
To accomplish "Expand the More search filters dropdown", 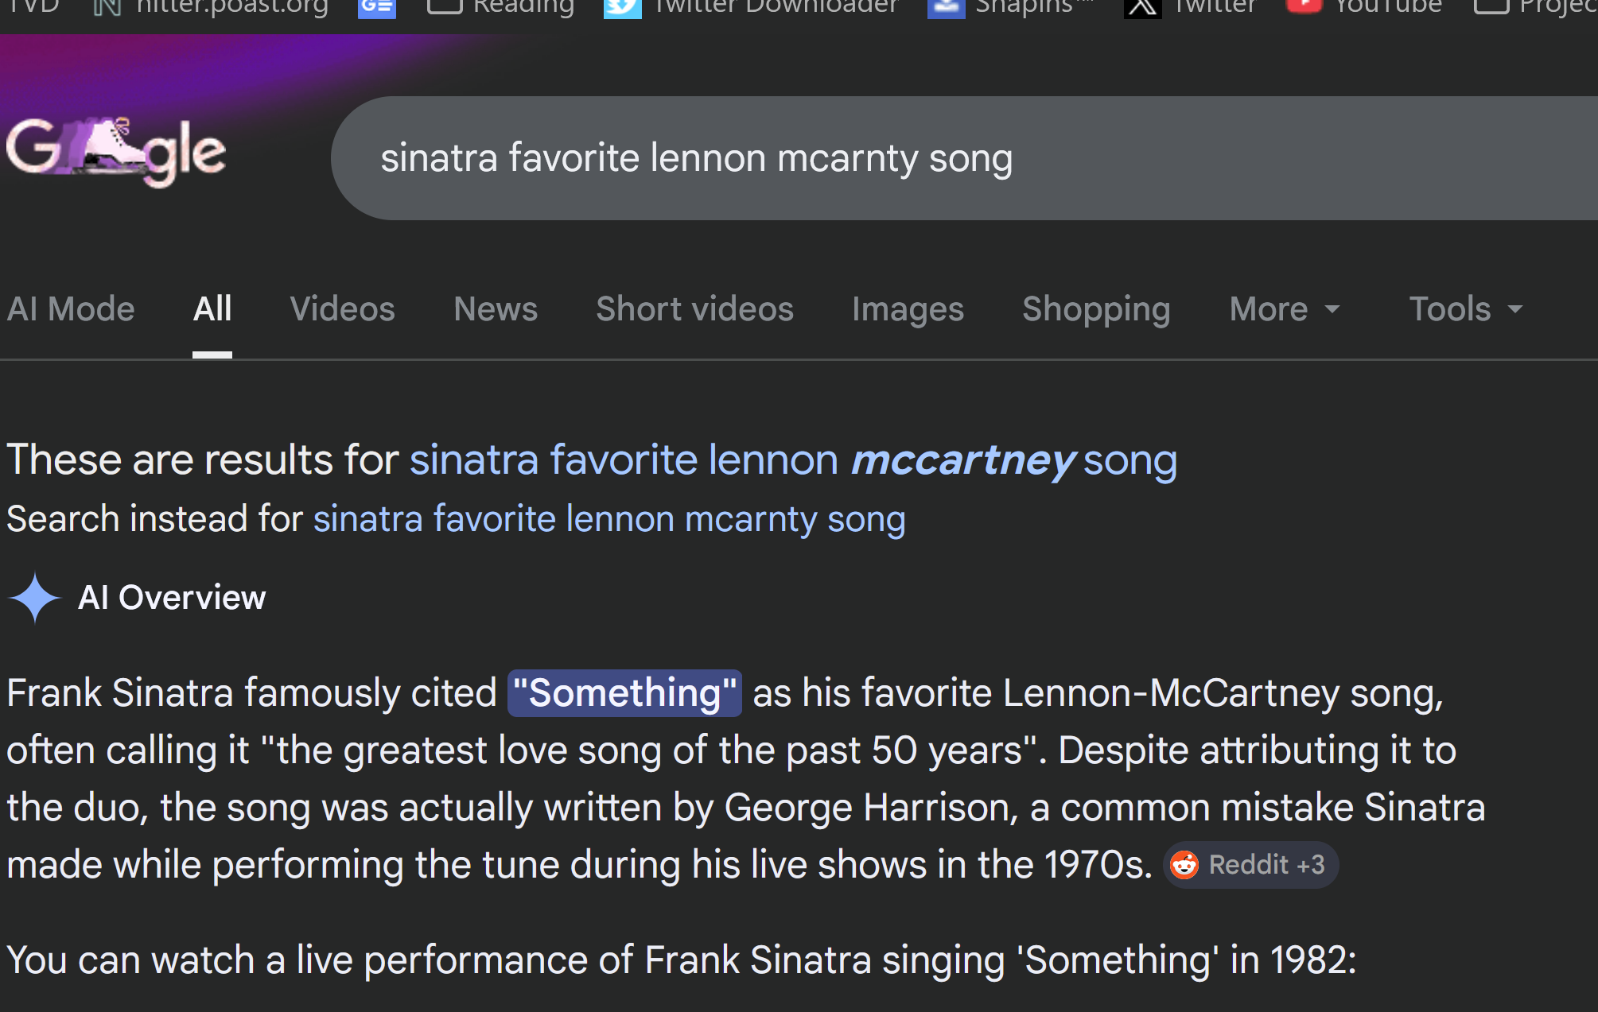I will coord(1284,309).
